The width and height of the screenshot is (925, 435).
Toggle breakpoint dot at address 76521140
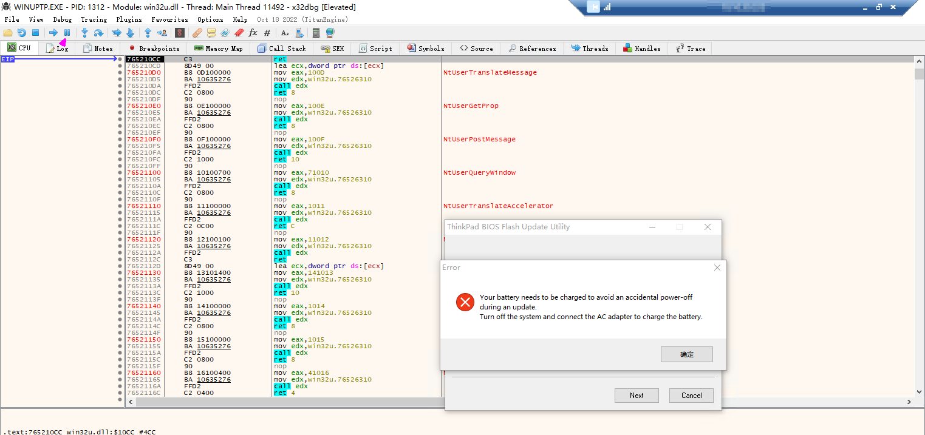[x=120, y=306]
